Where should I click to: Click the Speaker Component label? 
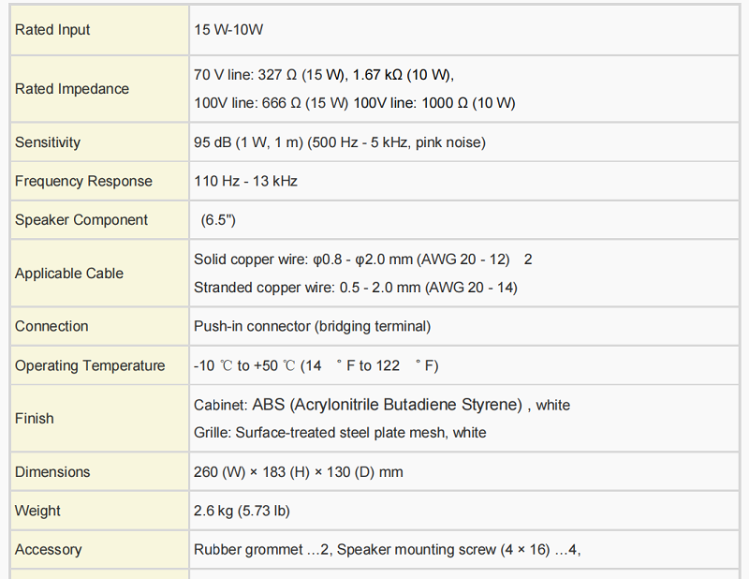point(81,220)
